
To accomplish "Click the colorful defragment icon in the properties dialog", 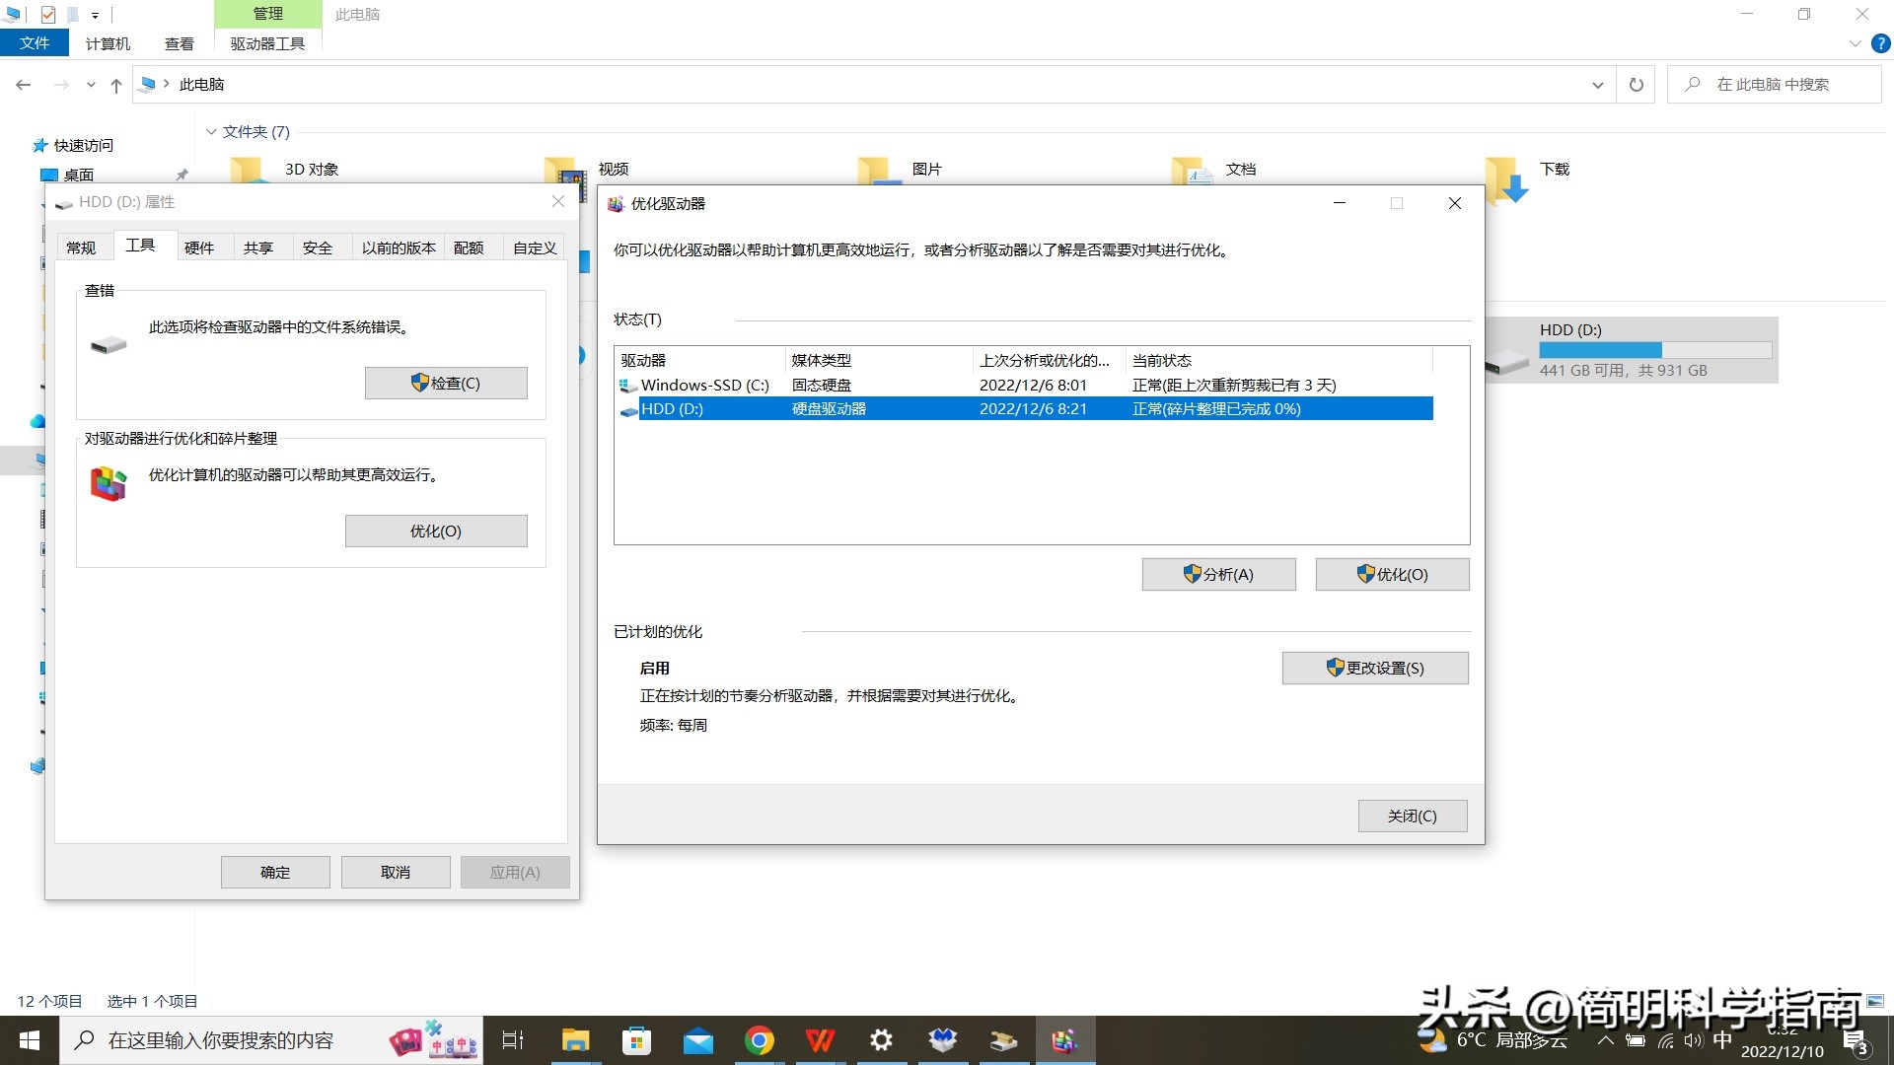I will click(x=109, y=482).
